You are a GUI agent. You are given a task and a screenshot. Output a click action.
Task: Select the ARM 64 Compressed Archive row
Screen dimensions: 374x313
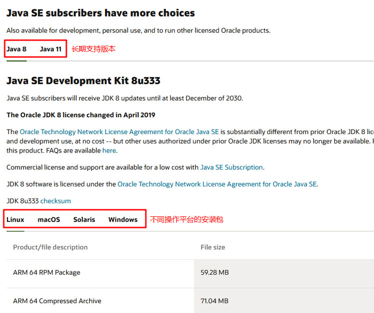tap(57, 301)
